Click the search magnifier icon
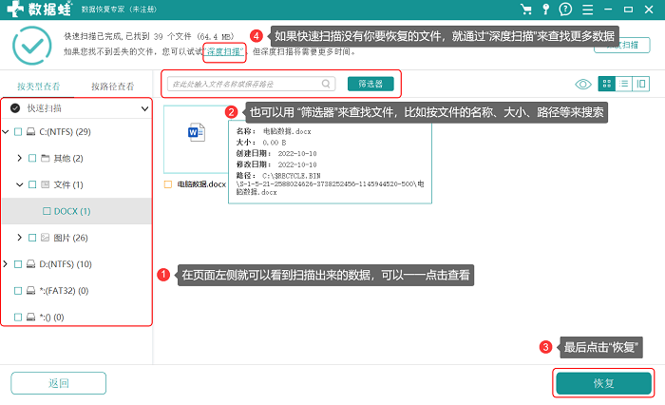This screenshot has height=405, width=665. [326, 84]
